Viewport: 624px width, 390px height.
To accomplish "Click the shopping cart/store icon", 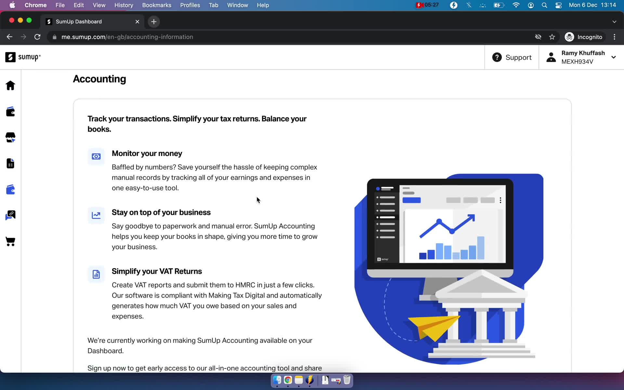I will click(x=11, y=241).
